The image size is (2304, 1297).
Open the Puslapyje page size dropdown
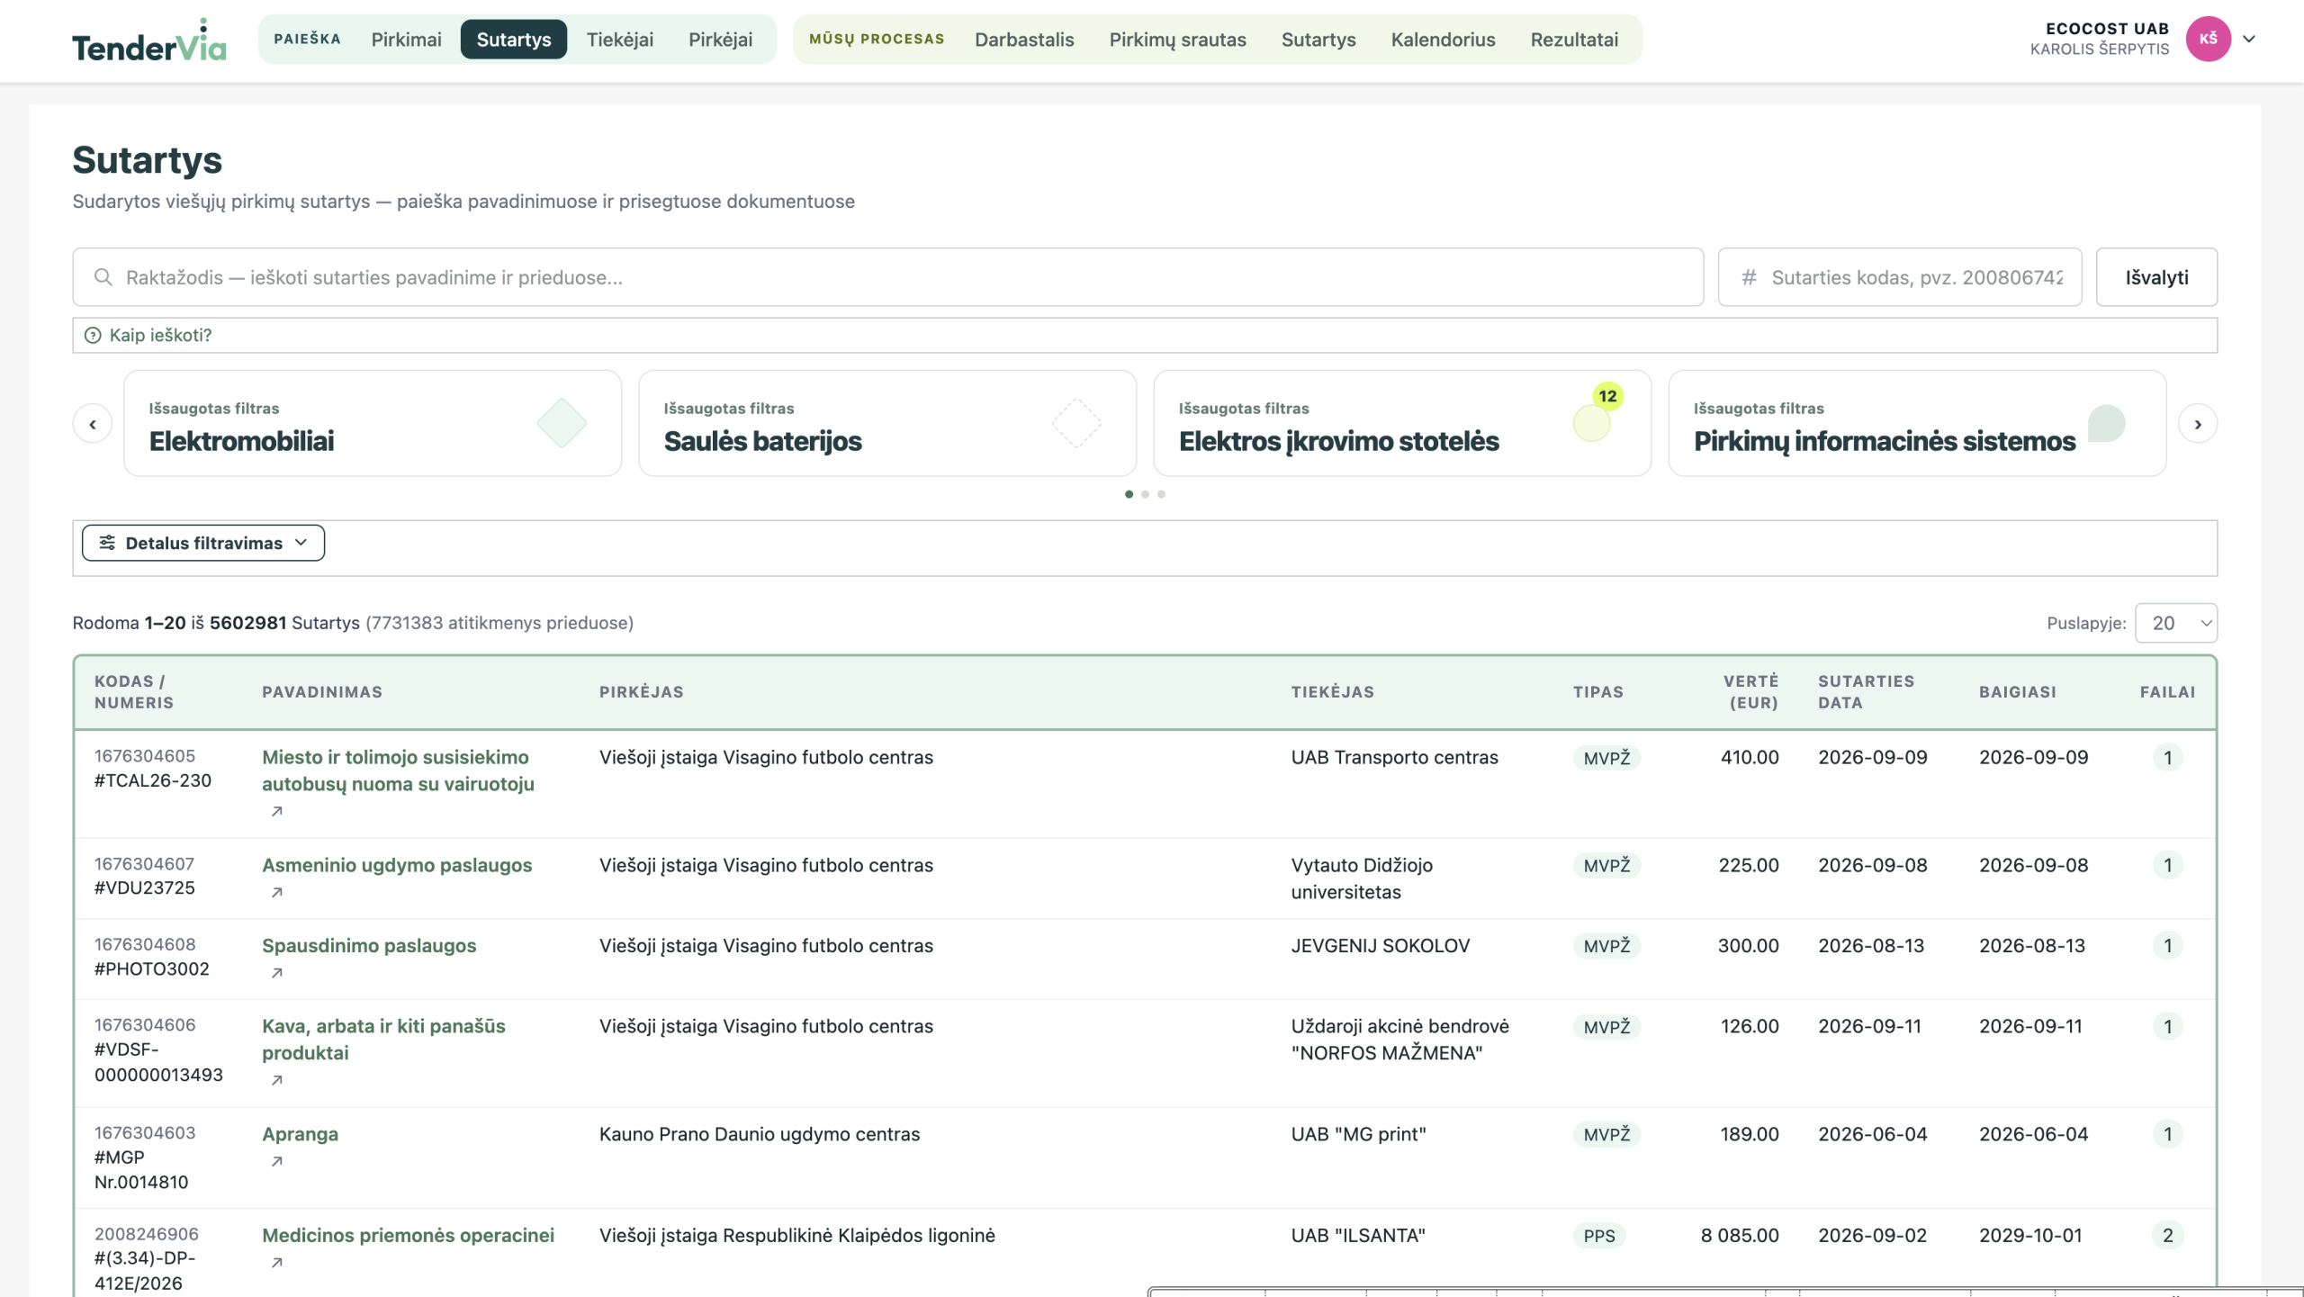[x=2175, y=623]
